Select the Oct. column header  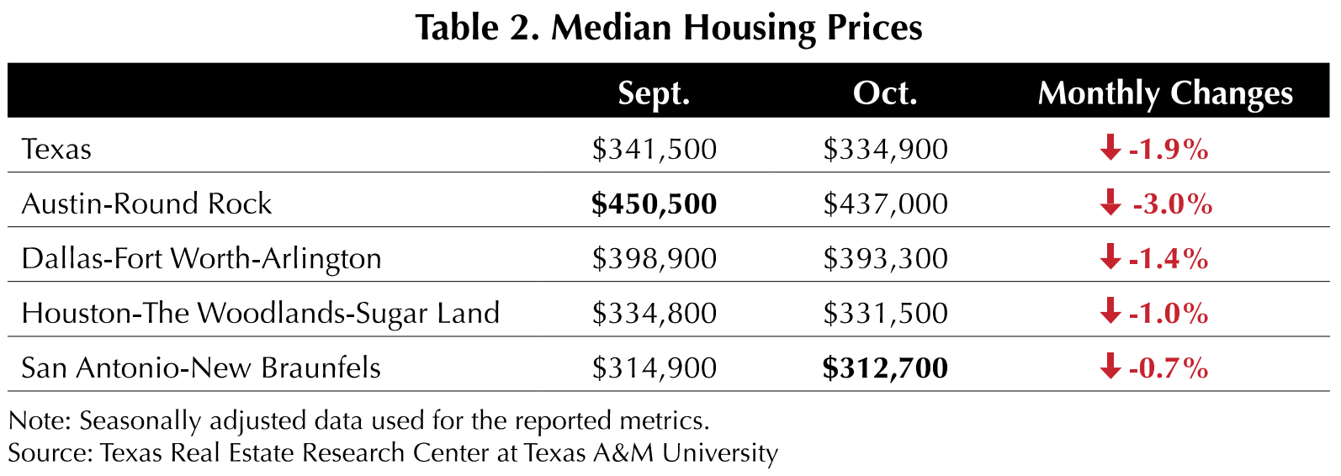pos(885,93)
